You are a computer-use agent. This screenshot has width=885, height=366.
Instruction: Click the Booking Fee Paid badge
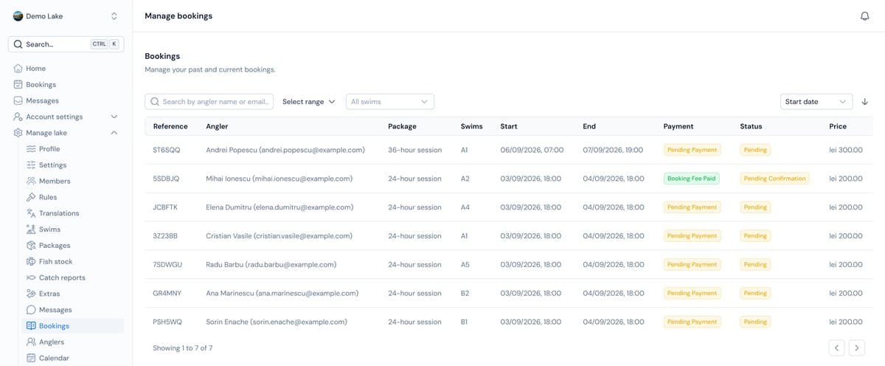pos(692,179)
